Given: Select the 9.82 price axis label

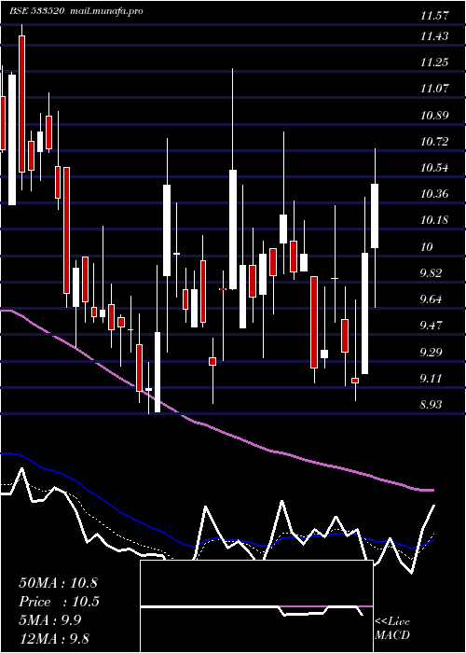Looking at the screenshot, I should pos(432,273).
